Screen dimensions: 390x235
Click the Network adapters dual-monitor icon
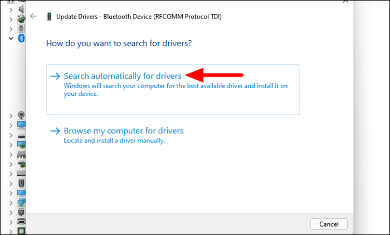pyautogui.click(x=21, y=203)
